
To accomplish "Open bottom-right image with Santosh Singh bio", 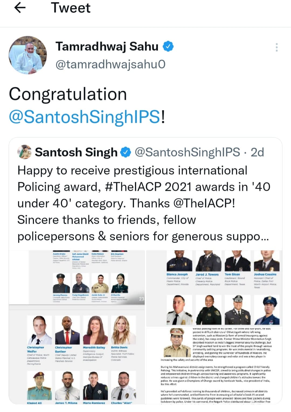I will coord(214,366).
